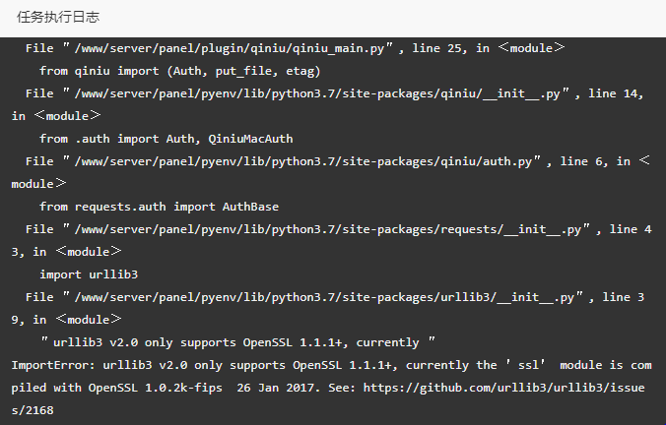Viewport: 666px width, 425px height.
Task: Click the 'import urllib3' code line
Action: tap(89, 274)
